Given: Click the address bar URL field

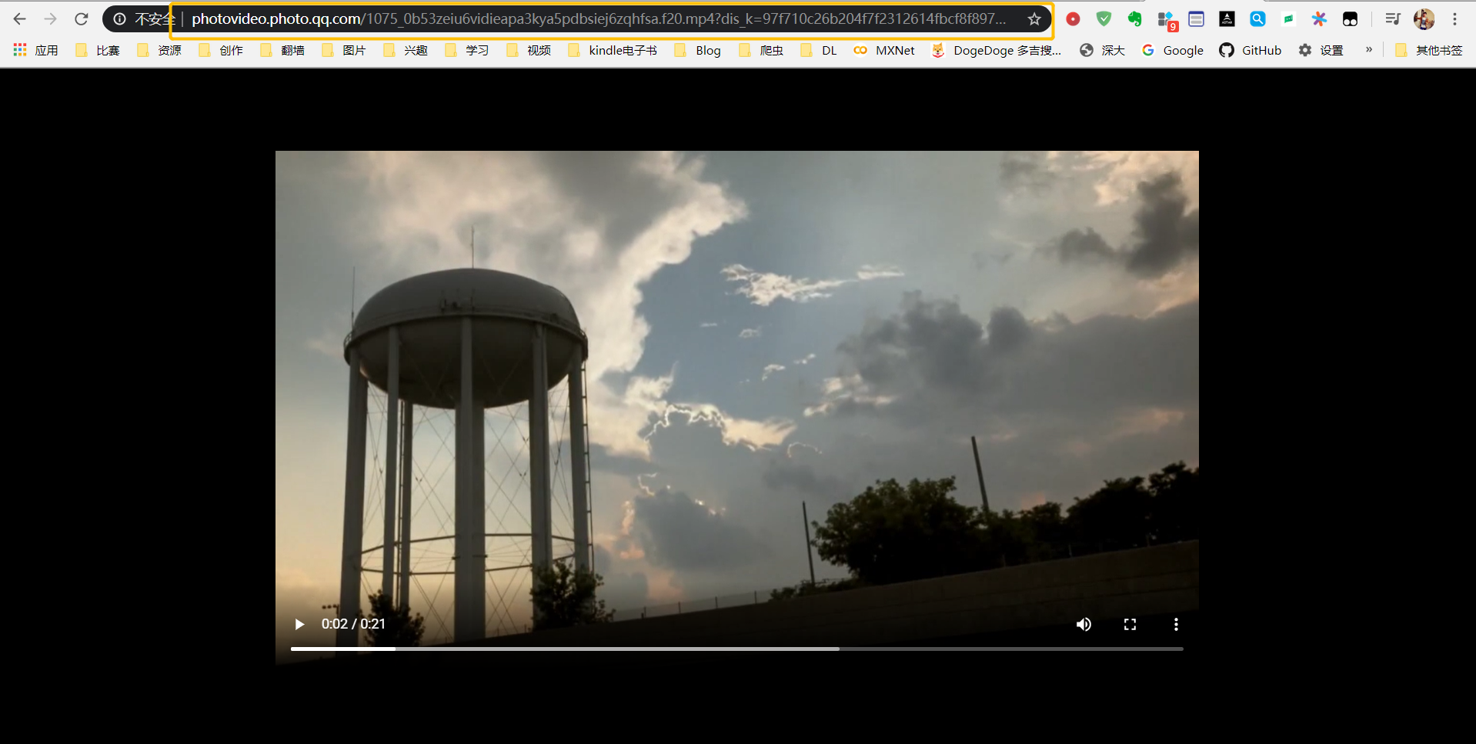Looking at the screenshot, I should pyautogui.click(x=599, y=19).
